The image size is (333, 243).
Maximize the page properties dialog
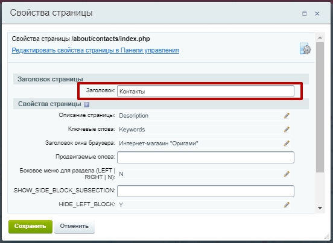[x=304, y=14]
